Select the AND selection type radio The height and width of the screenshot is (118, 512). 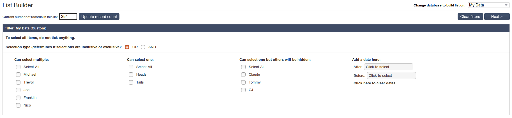[x=143, y=47]
